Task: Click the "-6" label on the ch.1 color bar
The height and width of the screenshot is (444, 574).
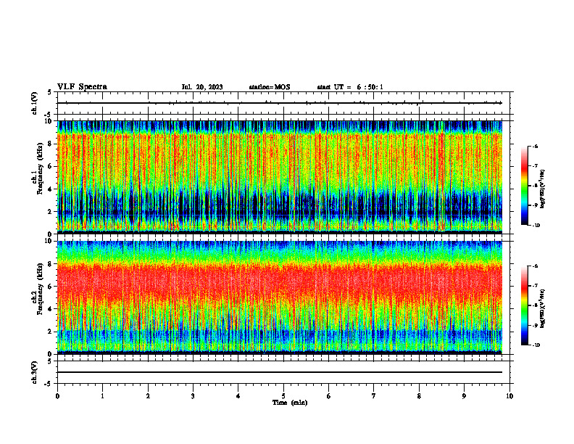Action: point(534,146)
